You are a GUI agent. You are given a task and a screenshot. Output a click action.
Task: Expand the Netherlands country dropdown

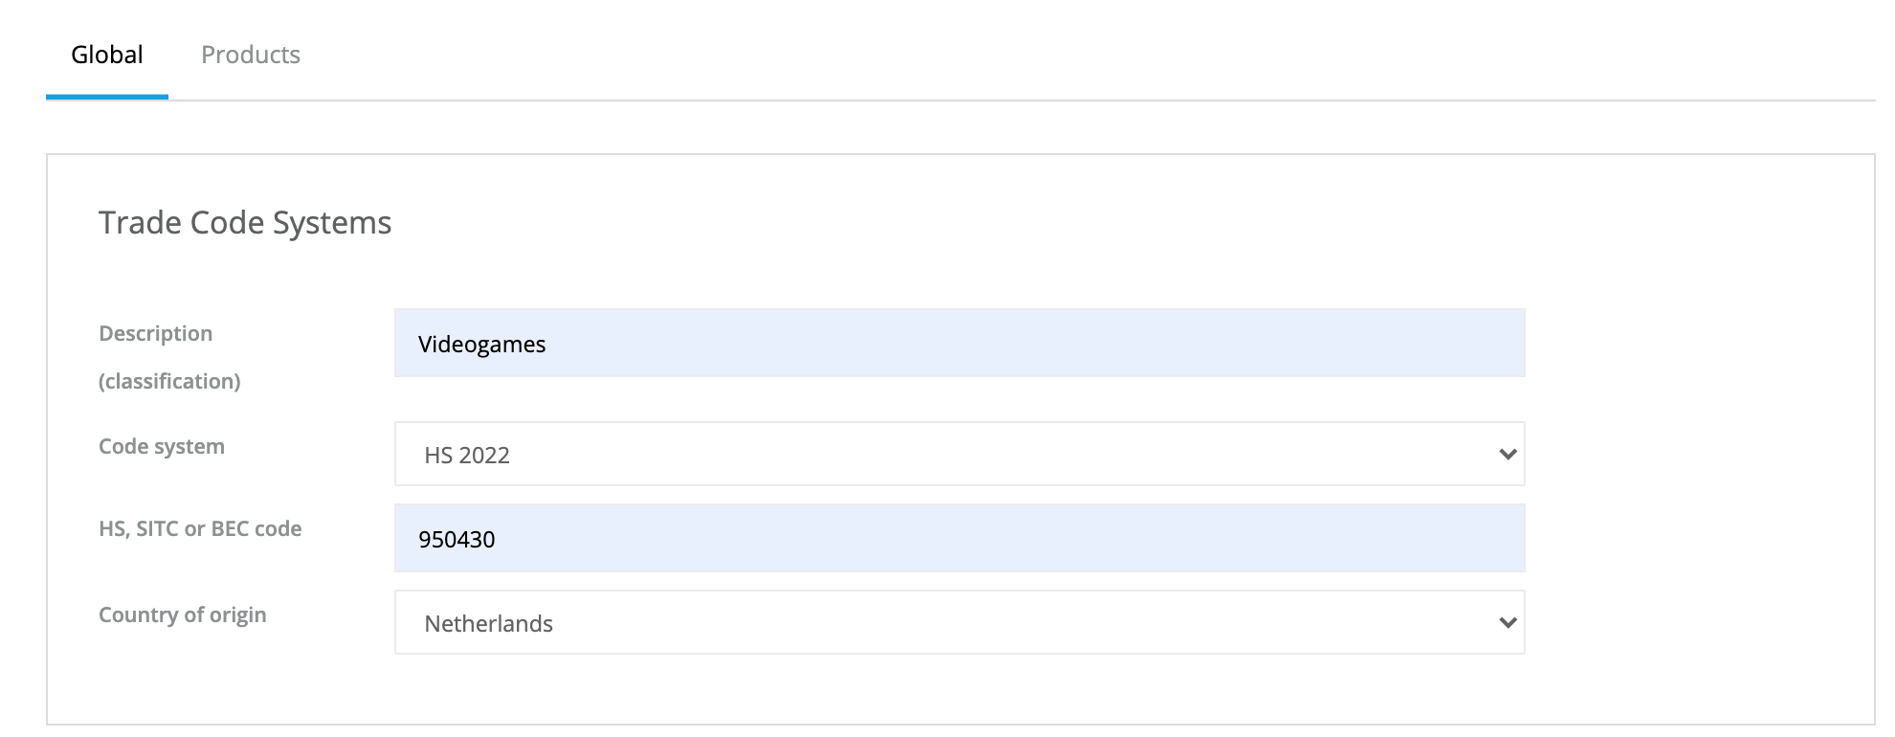coord(957,622)
